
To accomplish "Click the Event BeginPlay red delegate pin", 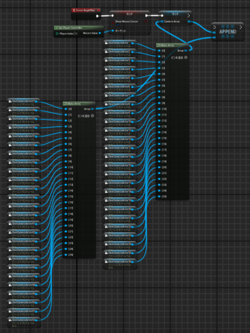I will point(99,10).
